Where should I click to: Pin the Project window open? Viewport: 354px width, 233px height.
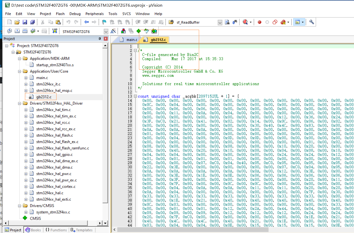point(100,39)
